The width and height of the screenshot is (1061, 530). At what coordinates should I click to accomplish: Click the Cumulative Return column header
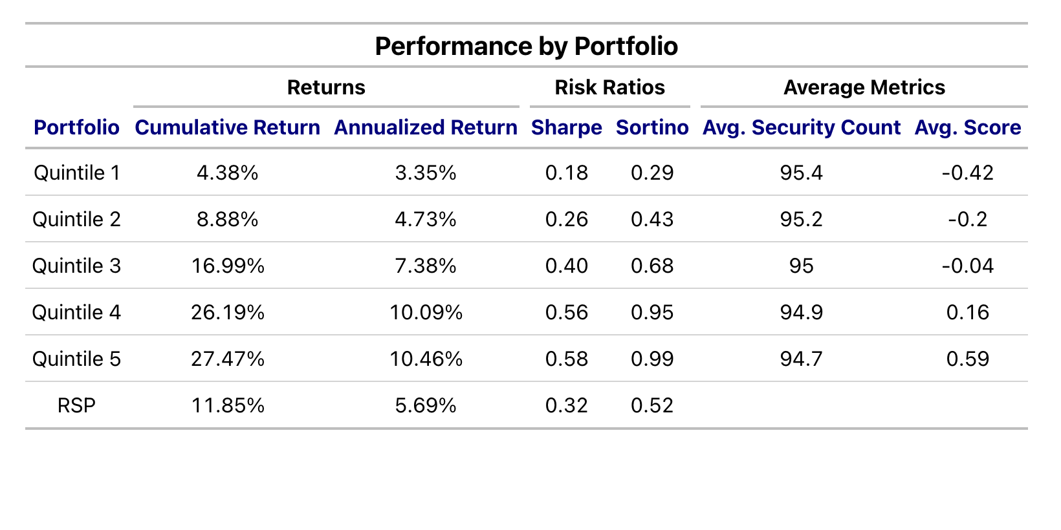(227, 127)
